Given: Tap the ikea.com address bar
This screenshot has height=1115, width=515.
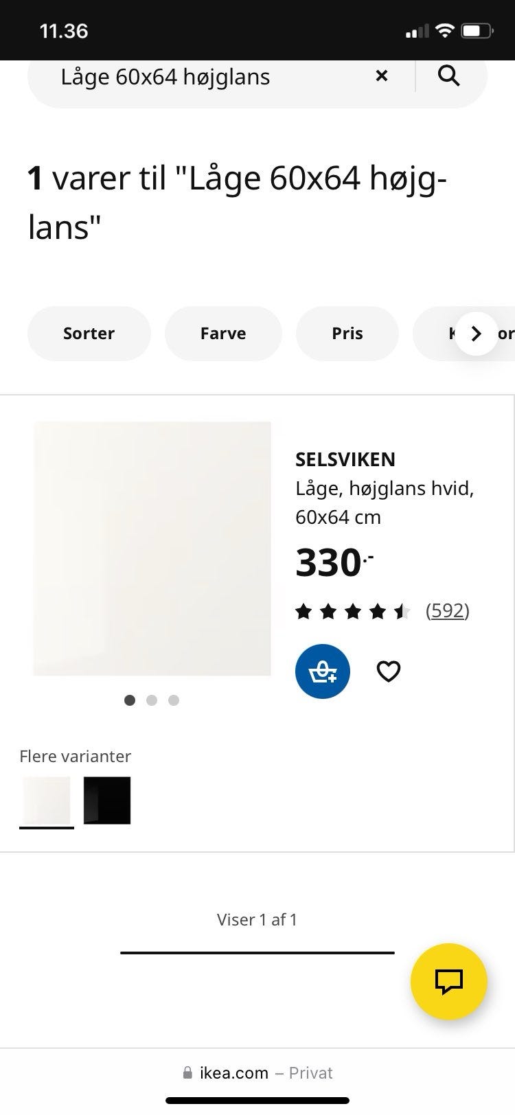Looking at the screenshot, I should [x=257, y=1073].
